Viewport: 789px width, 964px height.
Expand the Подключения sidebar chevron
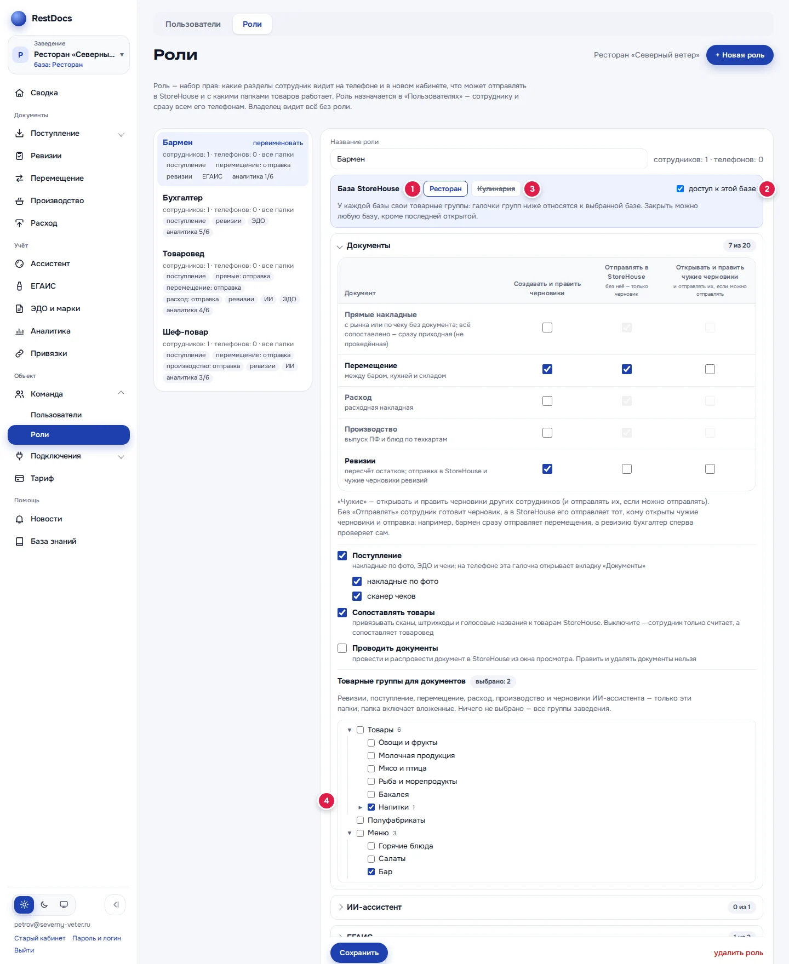[121, 457]
